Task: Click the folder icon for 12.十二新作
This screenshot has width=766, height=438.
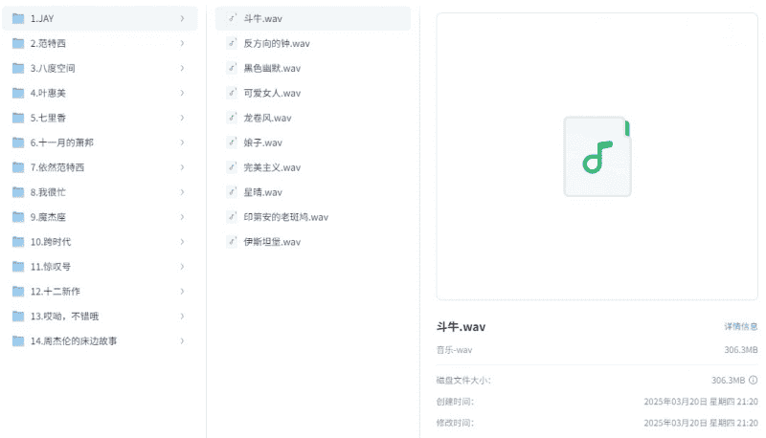Action: coord(18,292)
